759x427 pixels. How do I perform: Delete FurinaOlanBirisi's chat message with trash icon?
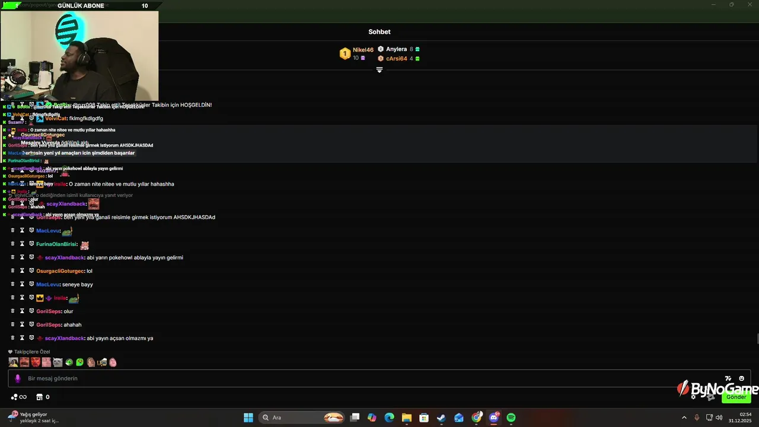[12, 244]
